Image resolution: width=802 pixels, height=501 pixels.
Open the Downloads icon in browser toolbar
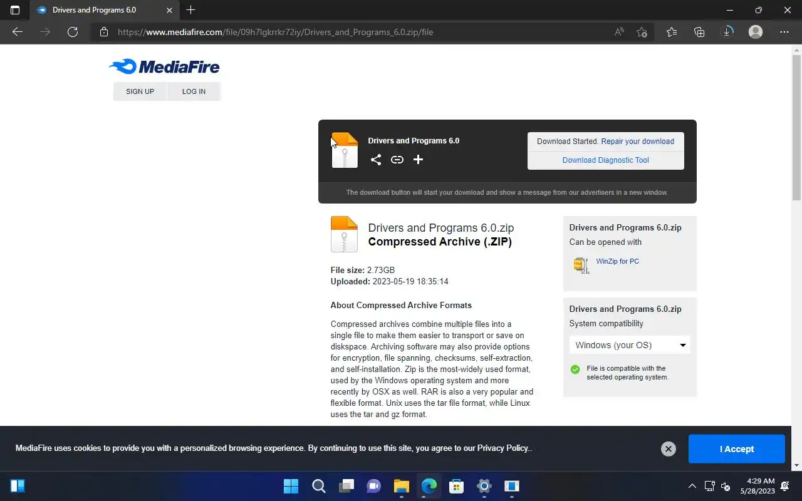(x=727, y=32)
